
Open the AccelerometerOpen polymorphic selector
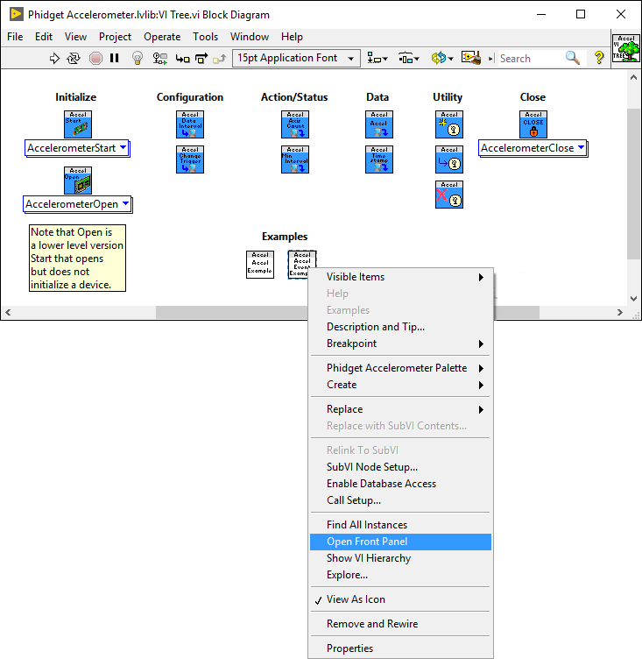click(77, 204)
